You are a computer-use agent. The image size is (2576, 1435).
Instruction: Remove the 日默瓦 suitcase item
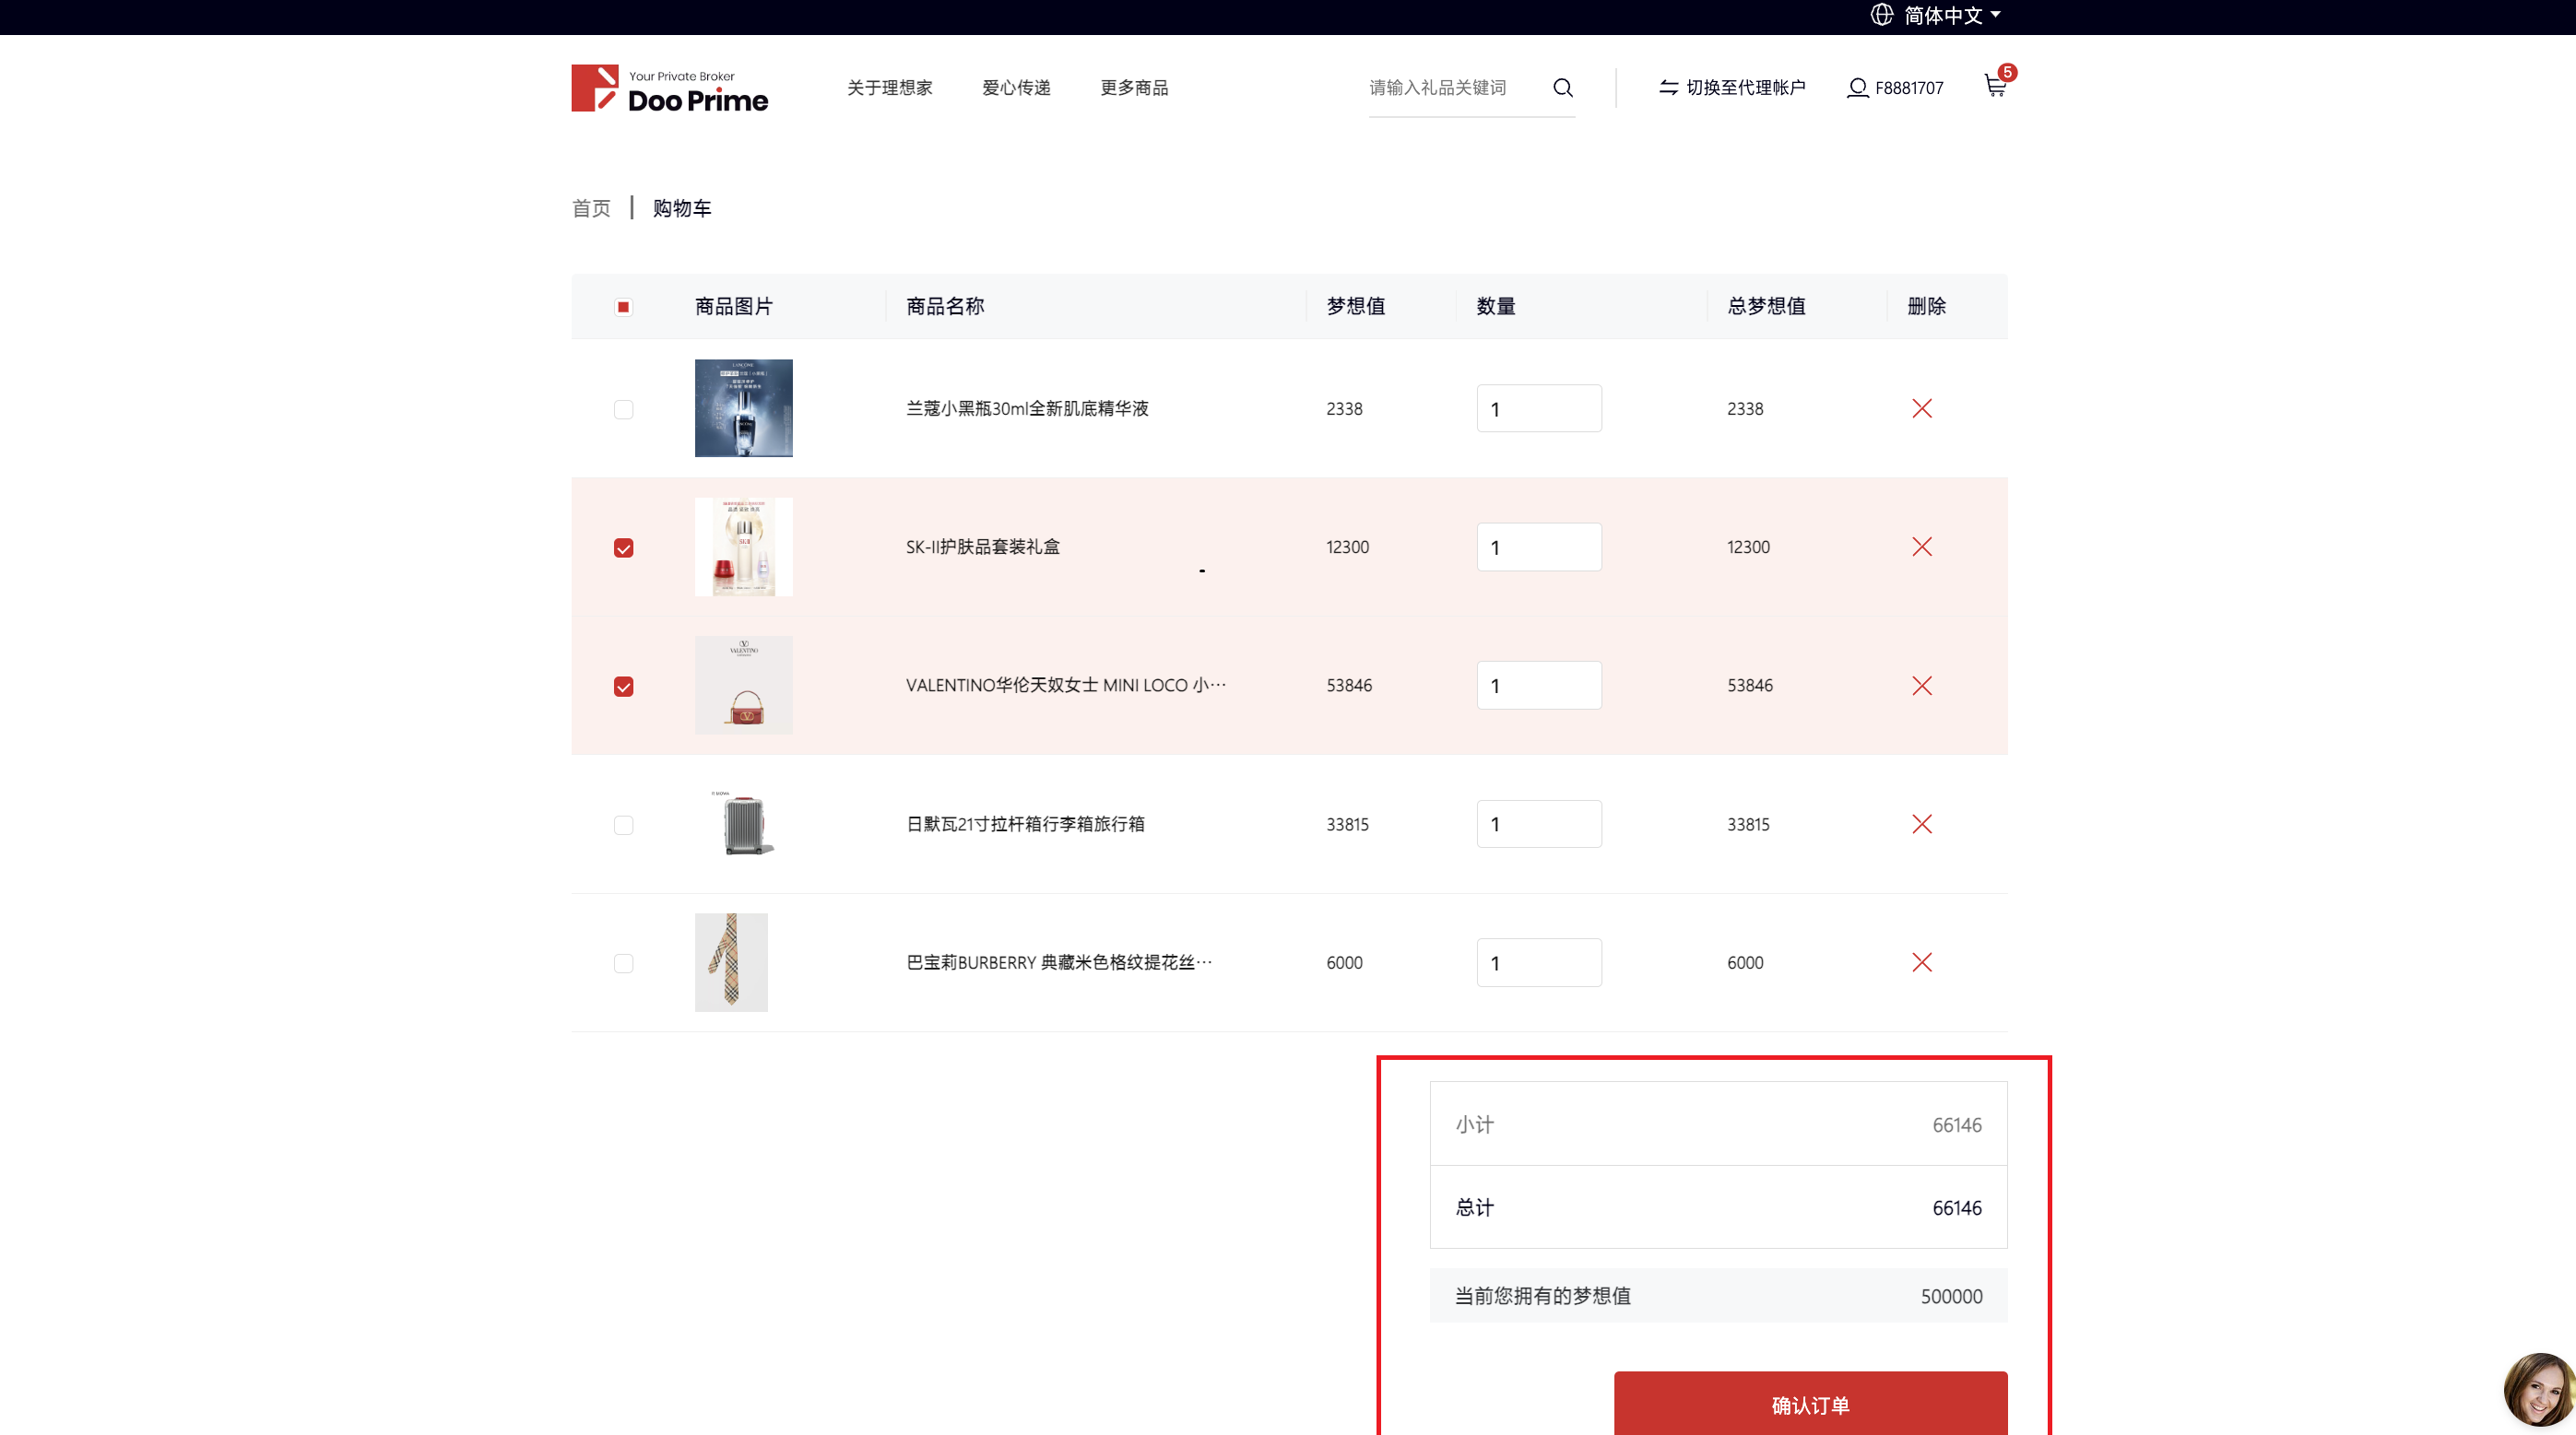coord(1921,823)
